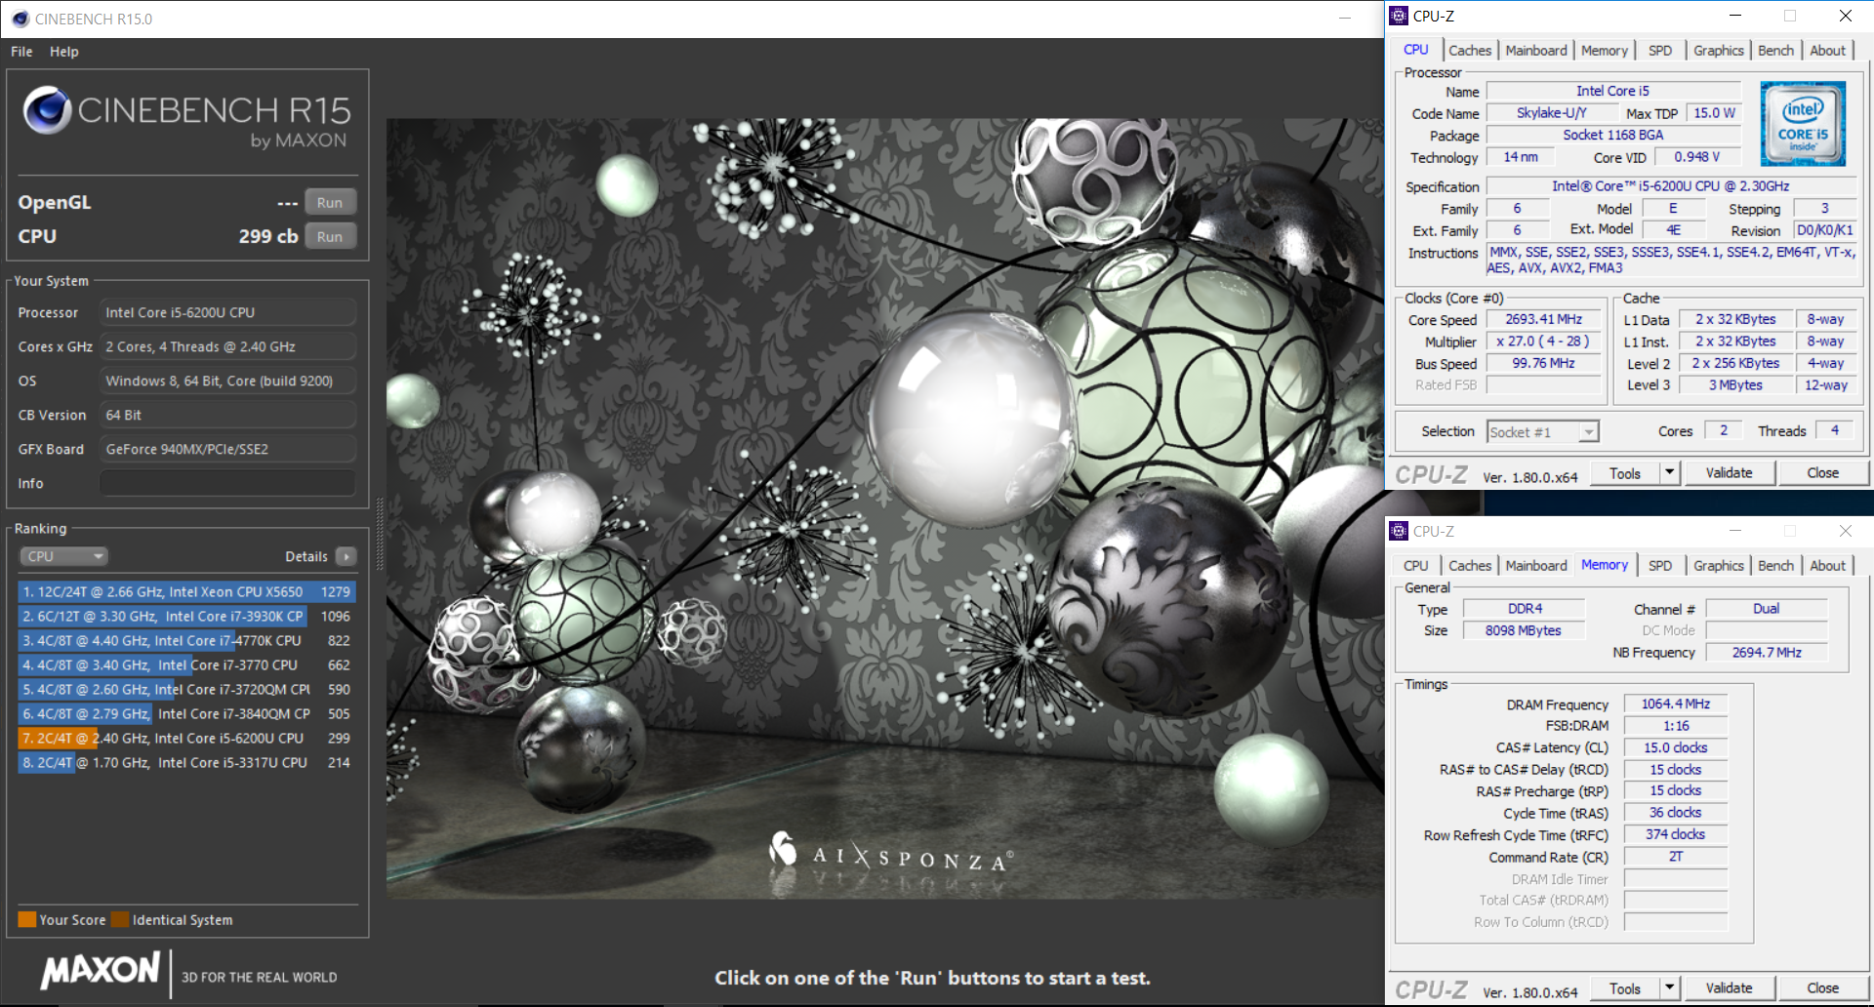Screen dimensions: 1874x1007
Task: Click the Specification field i5-6200U CPU @ 2.30GHz
Action: [x=1670, y=186]
